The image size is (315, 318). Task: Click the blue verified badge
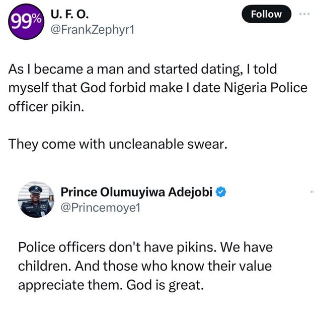click(219, 192)
